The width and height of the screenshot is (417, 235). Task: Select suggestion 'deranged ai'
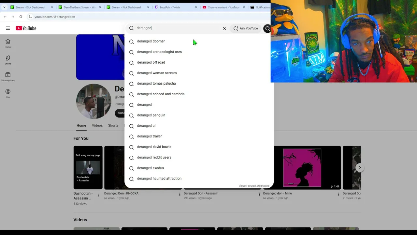[199, 126]
